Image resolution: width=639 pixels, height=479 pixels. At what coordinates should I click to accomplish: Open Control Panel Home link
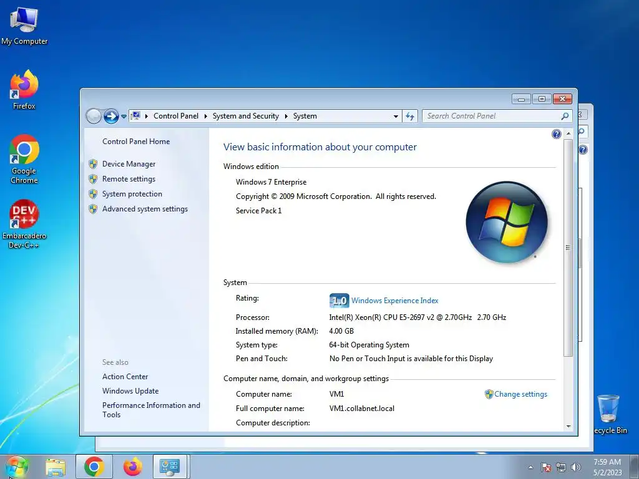point(136,142)
